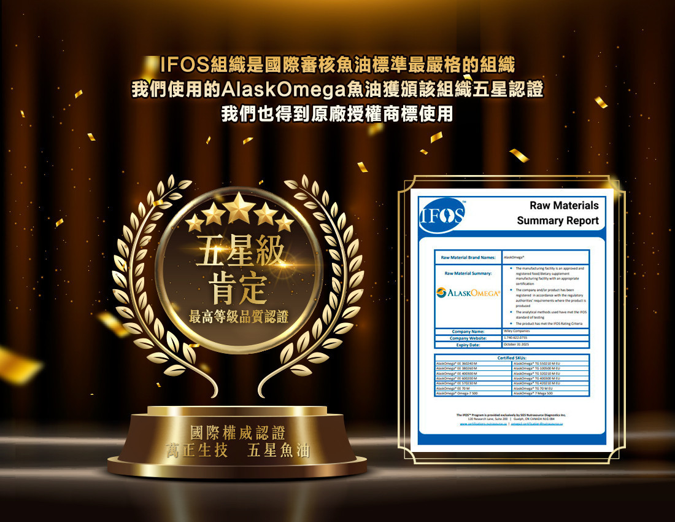Image resolution: width=675 pixels, height=522 pixels.
Task: Click the leftmost small star on the badge
Action: 195,223
